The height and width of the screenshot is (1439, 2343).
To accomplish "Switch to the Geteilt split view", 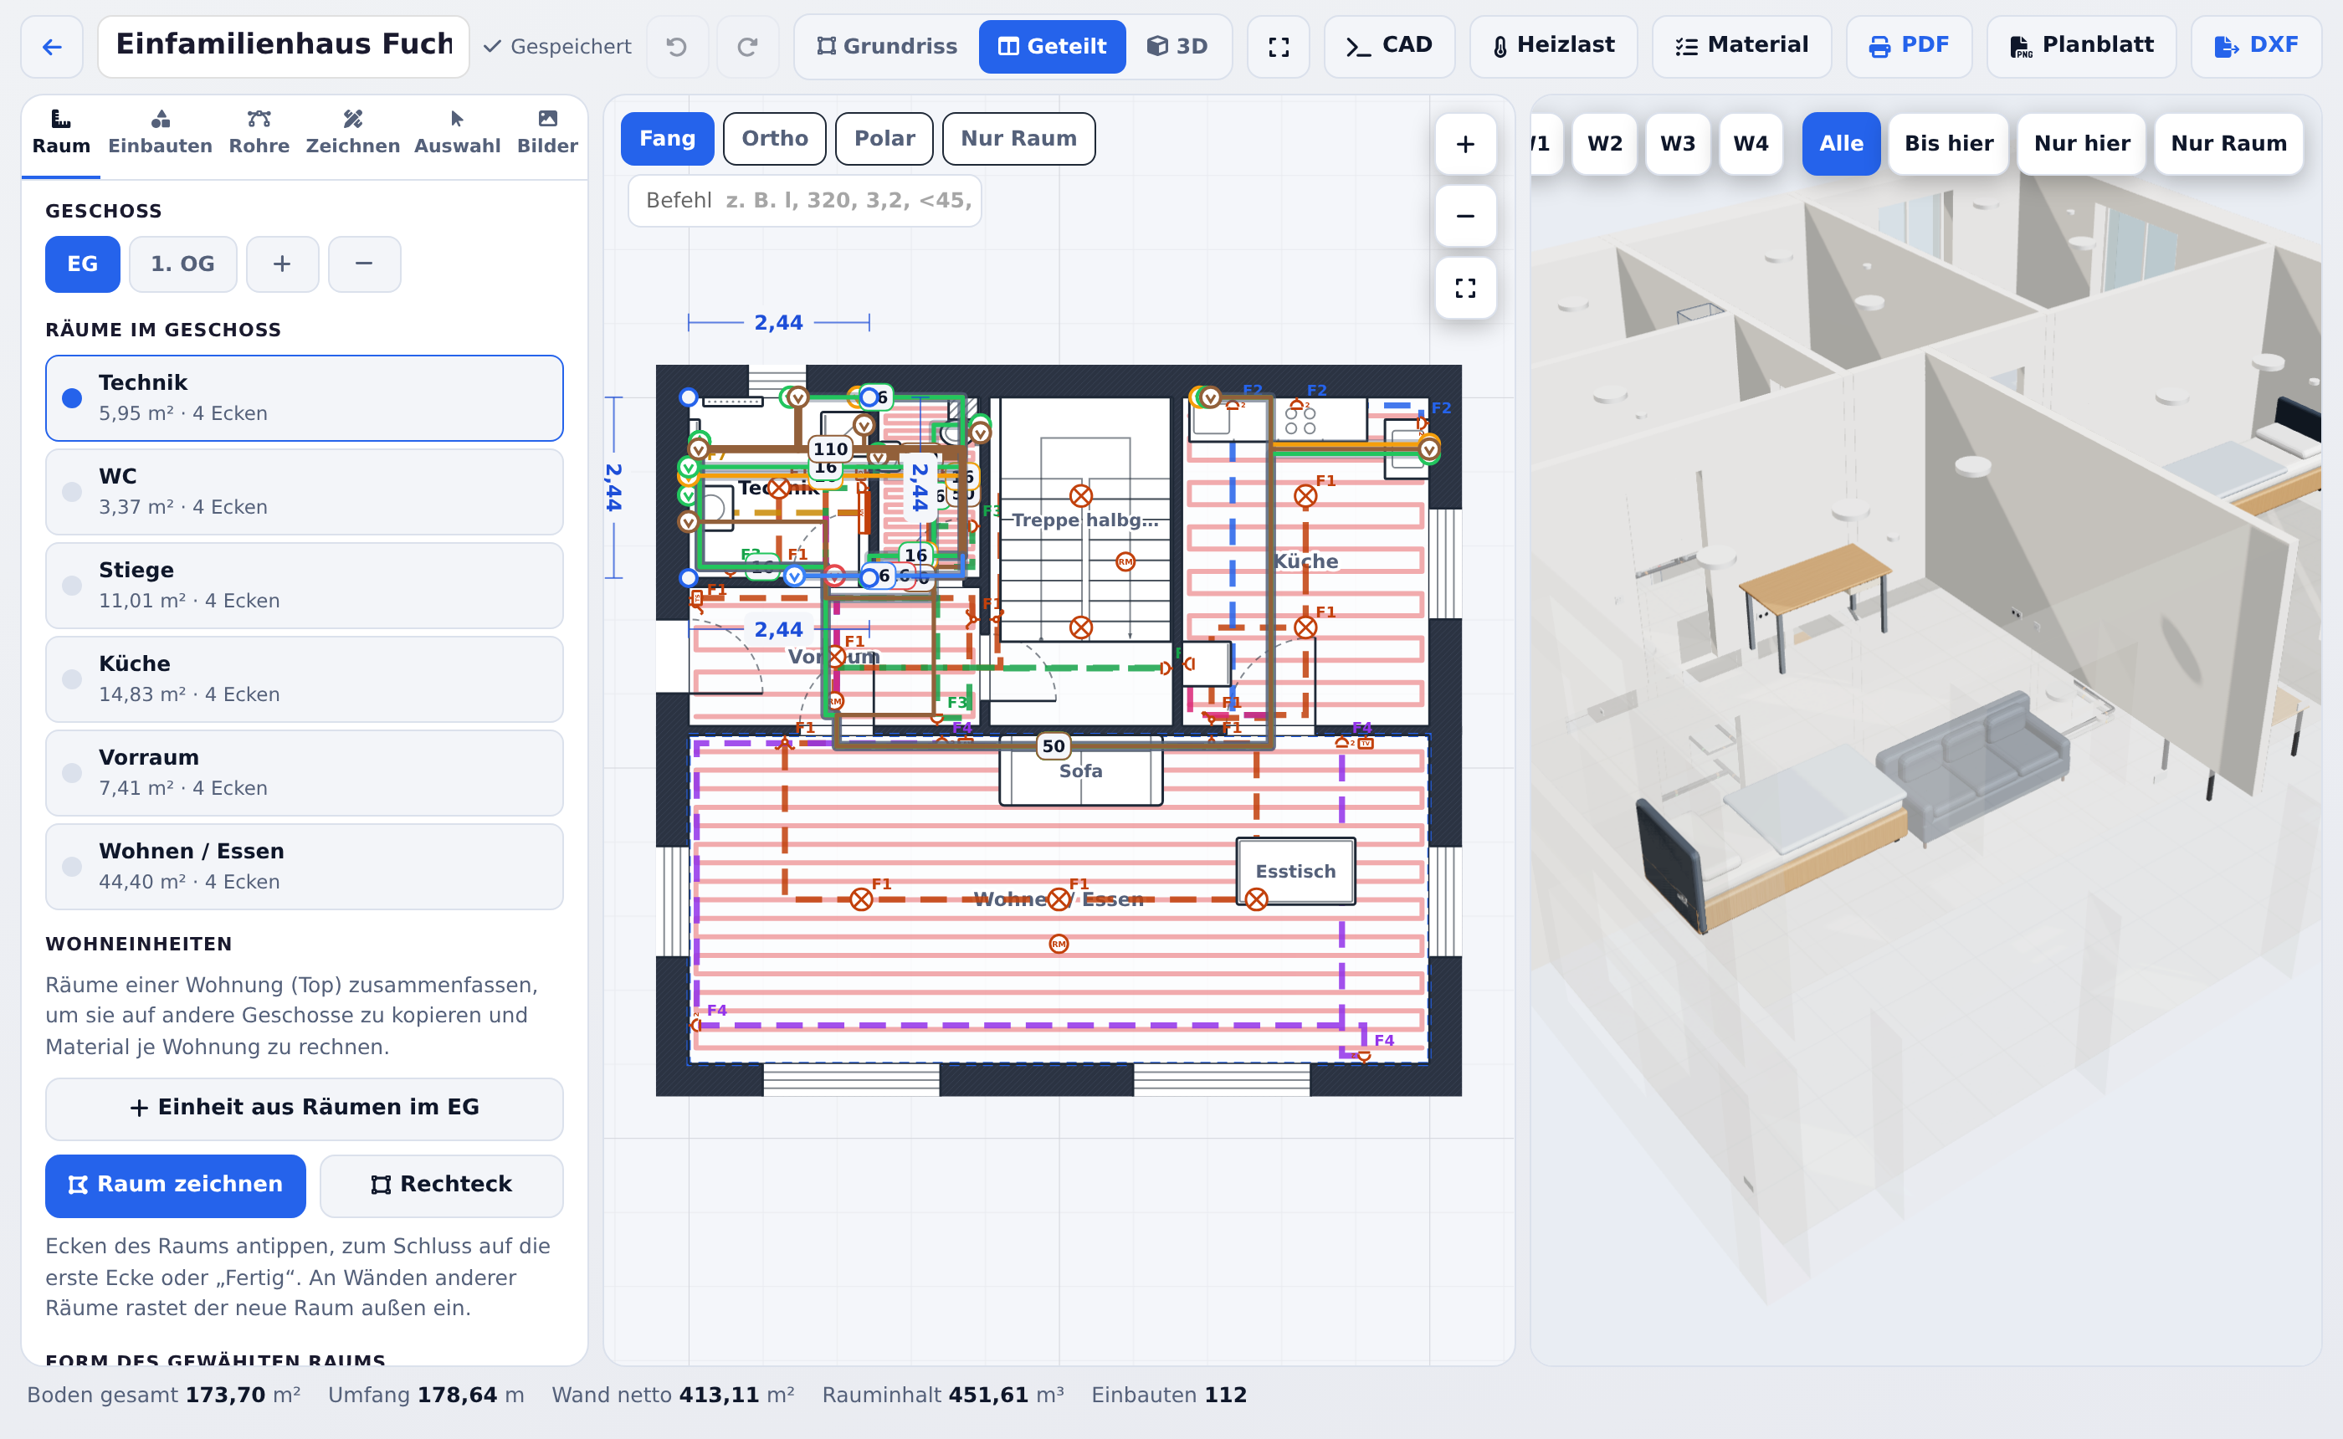I will coord(1052,46).
